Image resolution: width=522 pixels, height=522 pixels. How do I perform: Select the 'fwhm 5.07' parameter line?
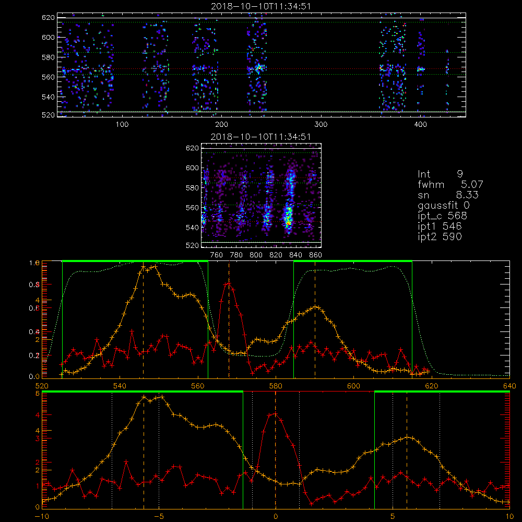[450, 184]
